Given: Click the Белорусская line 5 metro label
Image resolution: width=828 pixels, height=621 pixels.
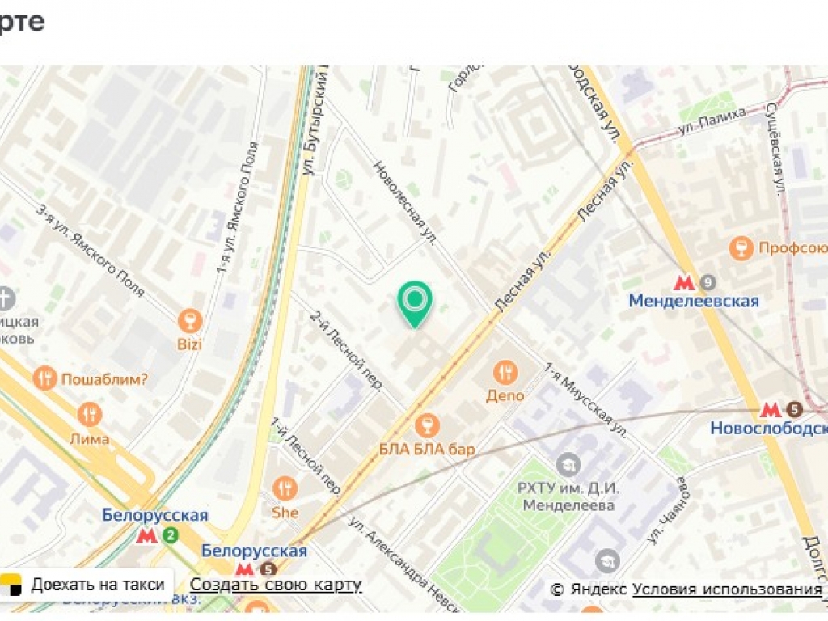Looking at the screenshot, I should [254, 551].
